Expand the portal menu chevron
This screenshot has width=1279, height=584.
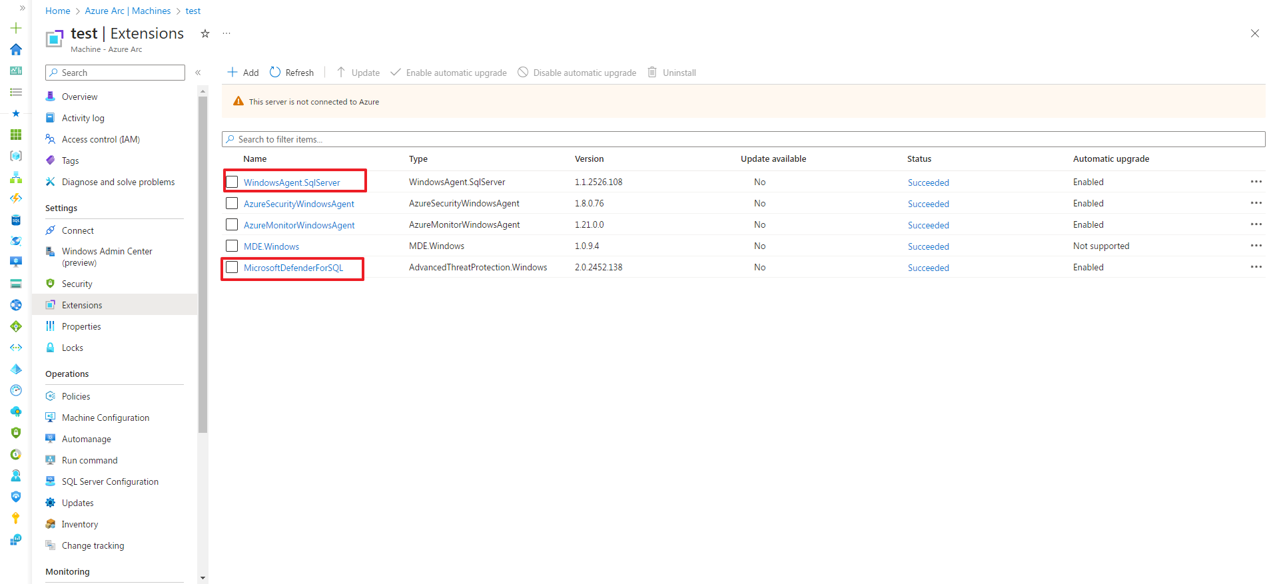tap(22, 8)
